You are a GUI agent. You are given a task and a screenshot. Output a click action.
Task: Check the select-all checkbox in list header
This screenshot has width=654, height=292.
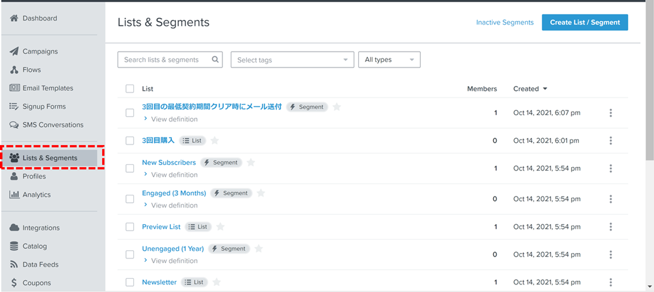[x=130, y=89]
